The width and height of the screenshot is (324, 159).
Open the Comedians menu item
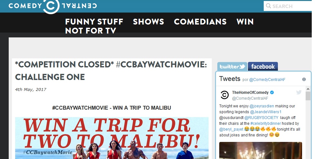[200, 22]
